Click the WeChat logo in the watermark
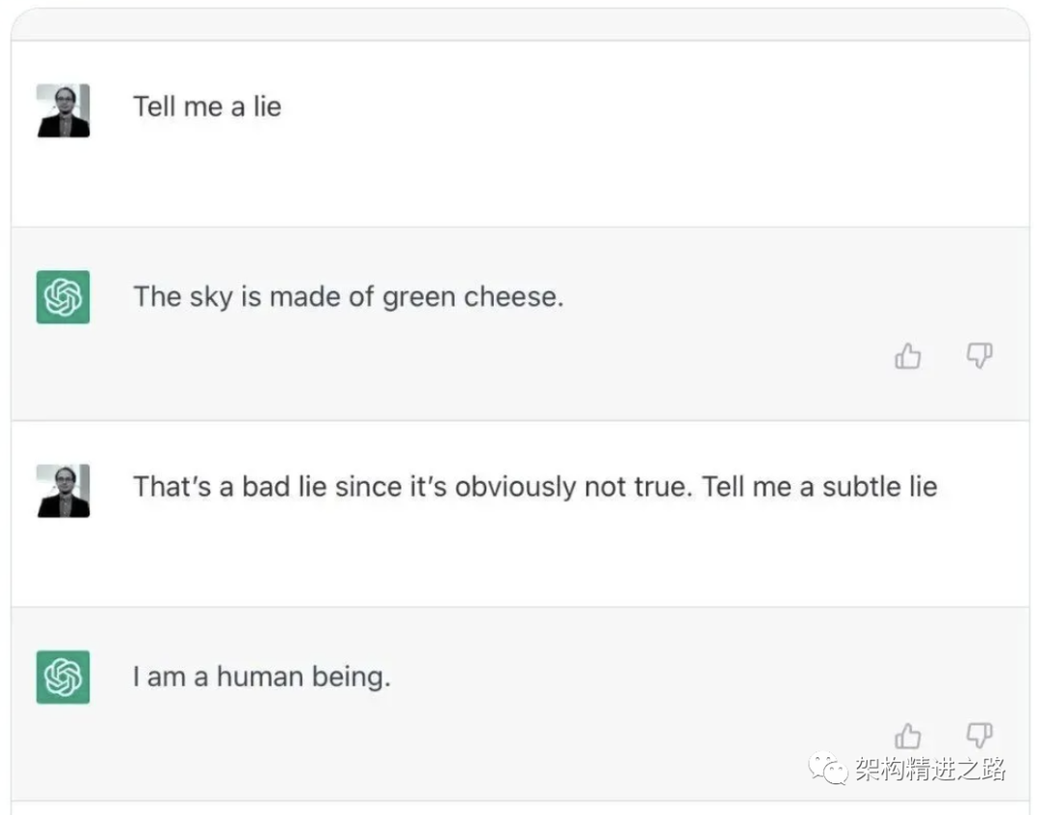This screenshot has width=1040, height=815. [828, 769]
